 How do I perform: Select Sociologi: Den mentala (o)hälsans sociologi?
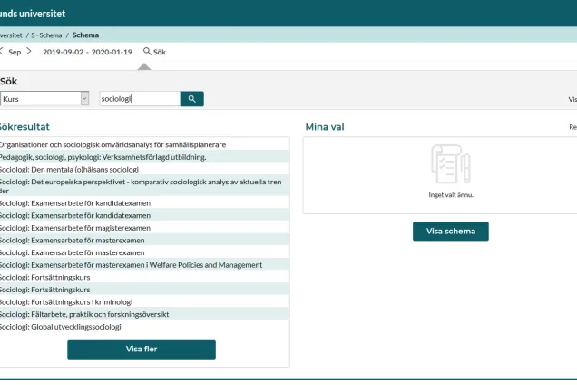click(x=69, y=169)
